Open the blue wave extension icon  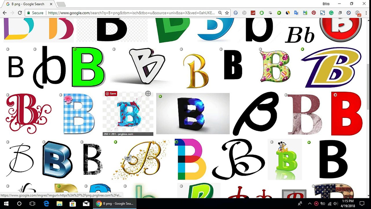236,13
